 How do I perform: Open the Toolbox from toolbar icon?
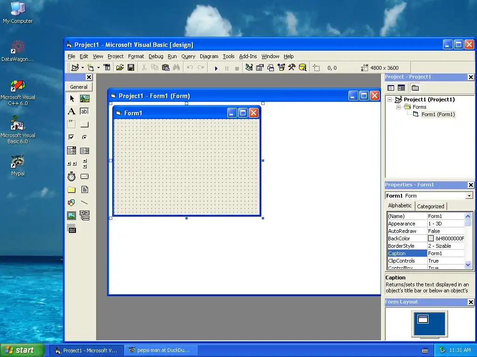coord(292,67)
